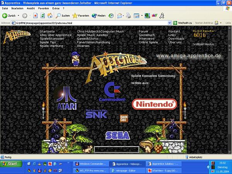This screenshot has height=174, width=232.
Task: Follow the Startseite link
Action: click(47, 31)
